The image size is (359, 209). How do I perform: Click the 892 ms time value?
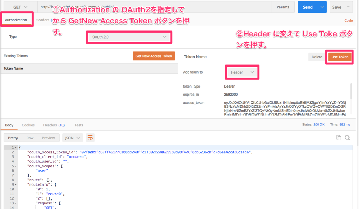coord(345,124)
